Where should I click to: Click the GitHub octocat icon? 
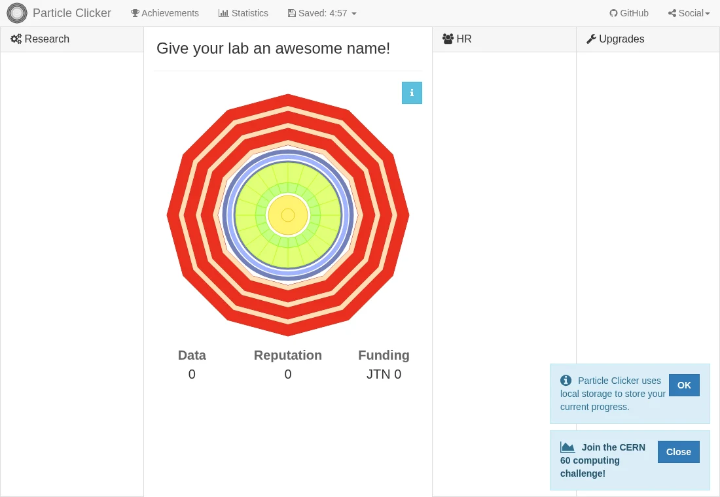click(x=613, y=13)
